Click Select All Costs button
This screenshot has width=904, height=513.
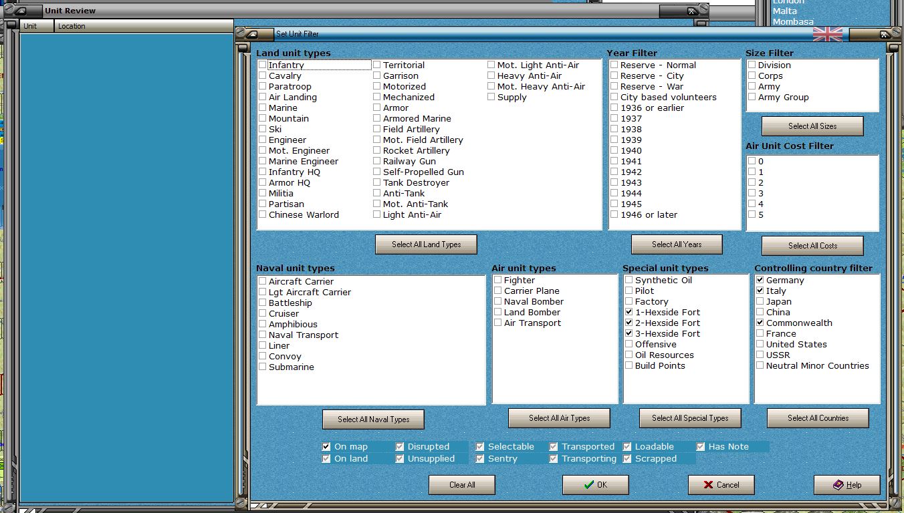pos(812,246)
